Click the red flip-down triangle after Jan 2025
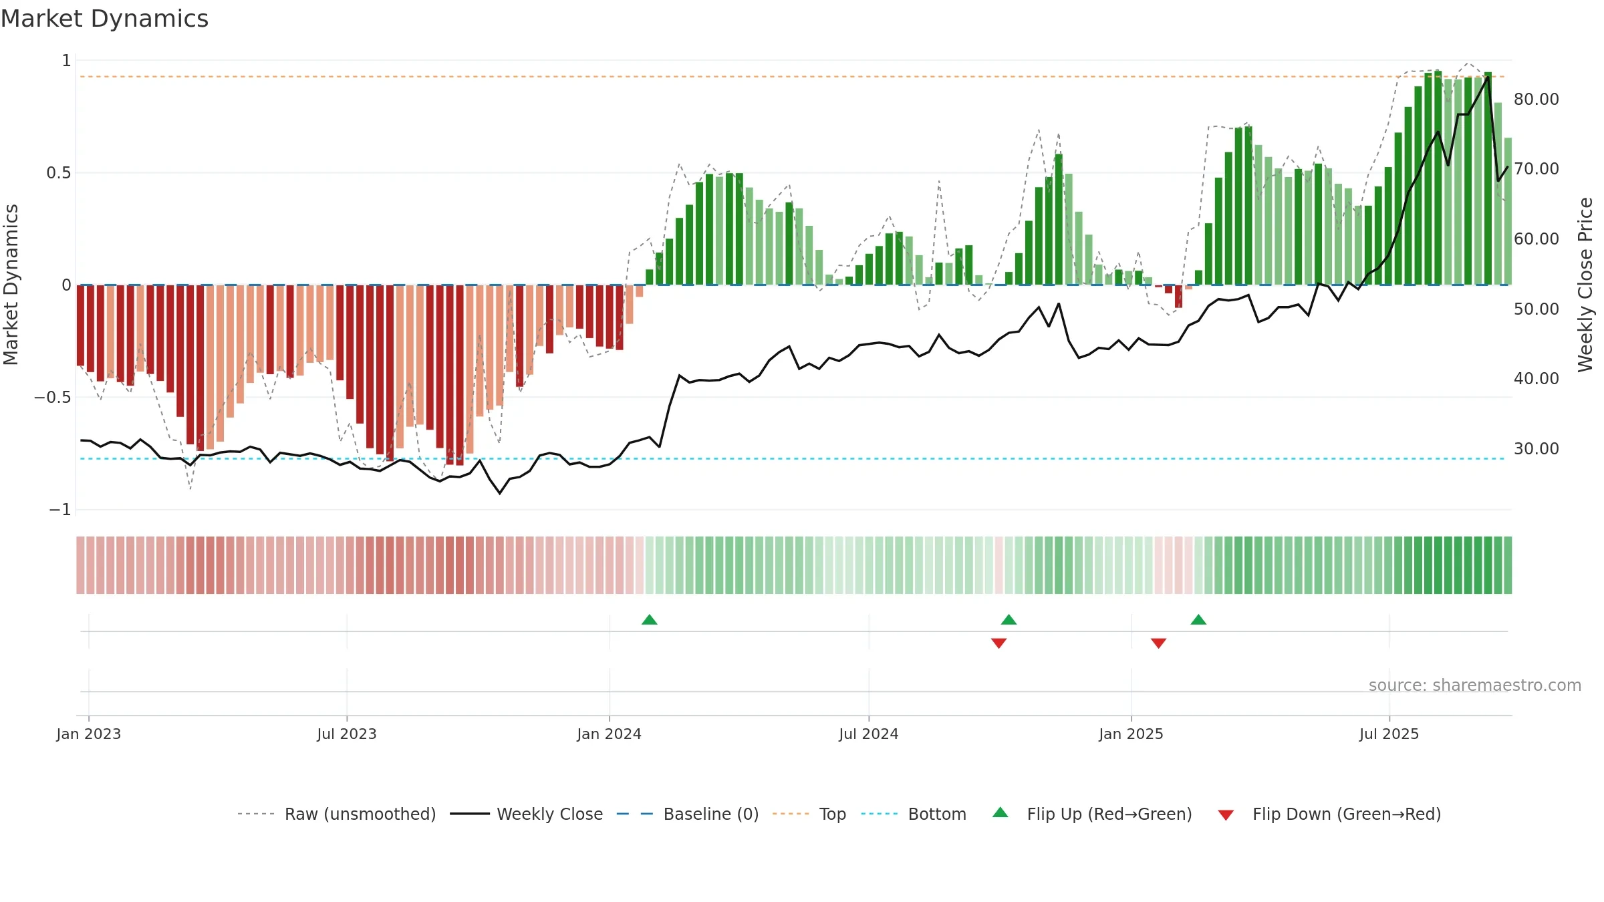1604x902 pixels. pos(1159,643)
